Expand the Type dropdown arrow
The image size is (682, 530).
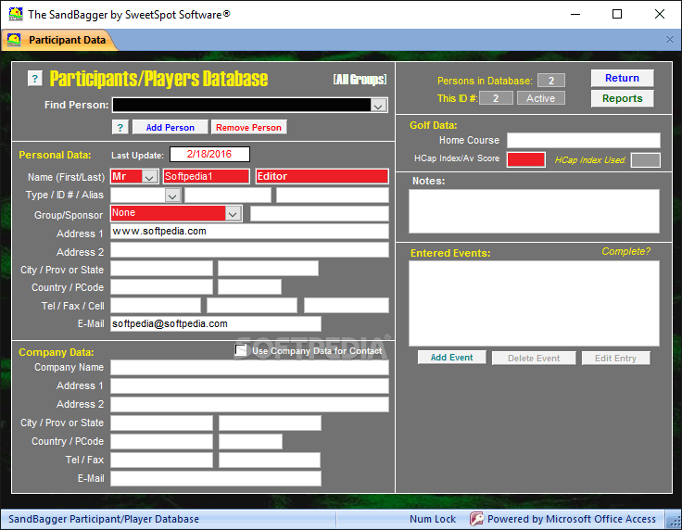[172, 196]
